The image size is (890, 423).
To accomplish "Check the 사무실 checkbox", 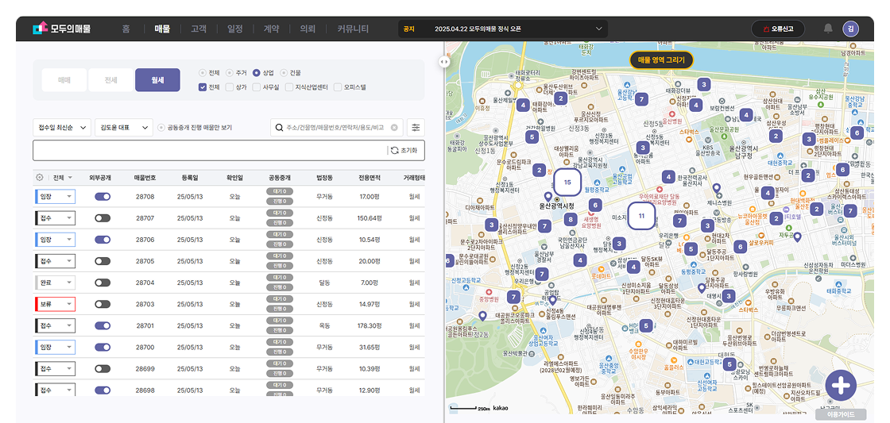I will 257,87.
